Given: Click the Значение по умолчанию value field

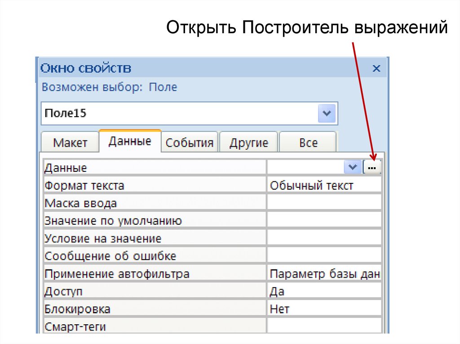Looking at the screenshot, I should coord(323,220).
